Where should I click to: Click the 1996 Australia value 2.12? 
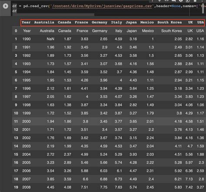[50, 88]
